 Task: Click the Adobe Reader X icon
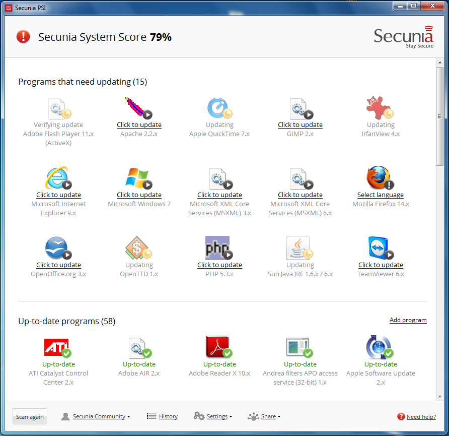tap(219, 347)
